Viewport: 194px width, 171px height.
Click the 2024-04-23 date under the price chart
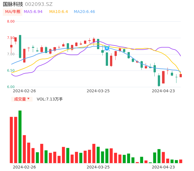(163, 91)
